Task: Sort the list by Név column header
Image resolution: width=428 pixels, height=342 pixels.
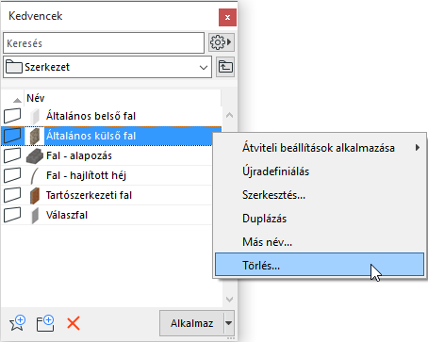Action: (x=123, y=98)
